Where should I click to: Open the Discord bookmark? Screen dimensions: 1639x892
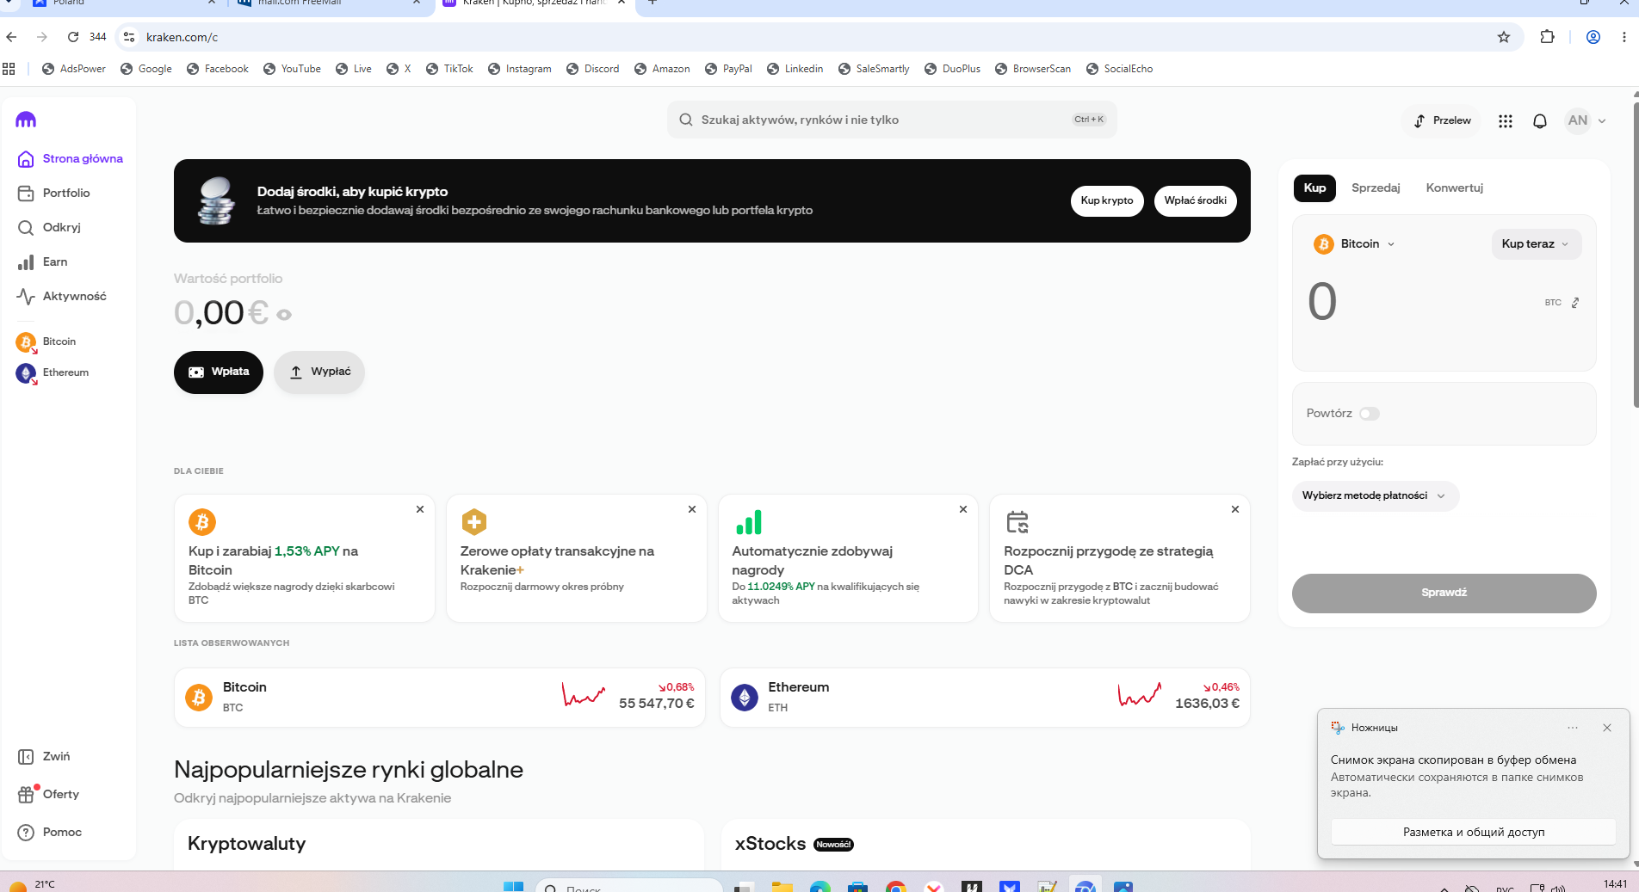(593, 69)
